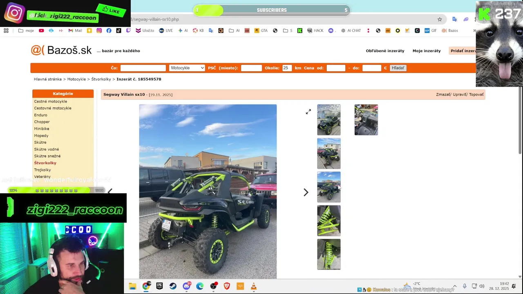The height and width of the screenshot is (294, 523).
Task: Click the volume icon in system tray
Action: tap(482, 286)
